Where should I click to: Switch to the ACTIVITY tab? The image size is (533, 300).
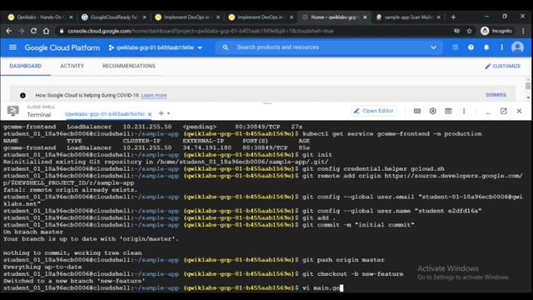[72, 66]
